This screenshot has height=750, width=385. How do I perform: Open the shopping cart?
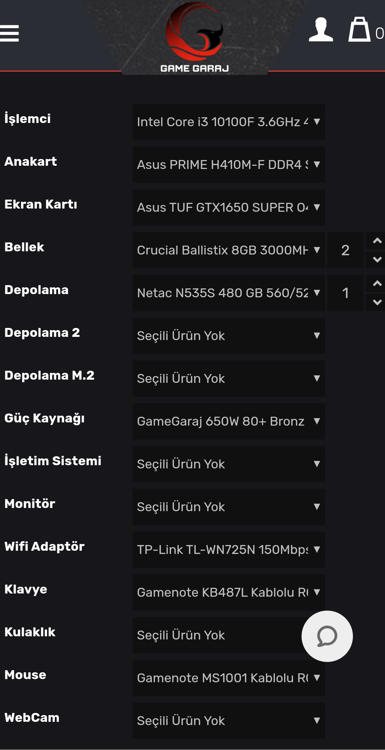tap(359, 32)
